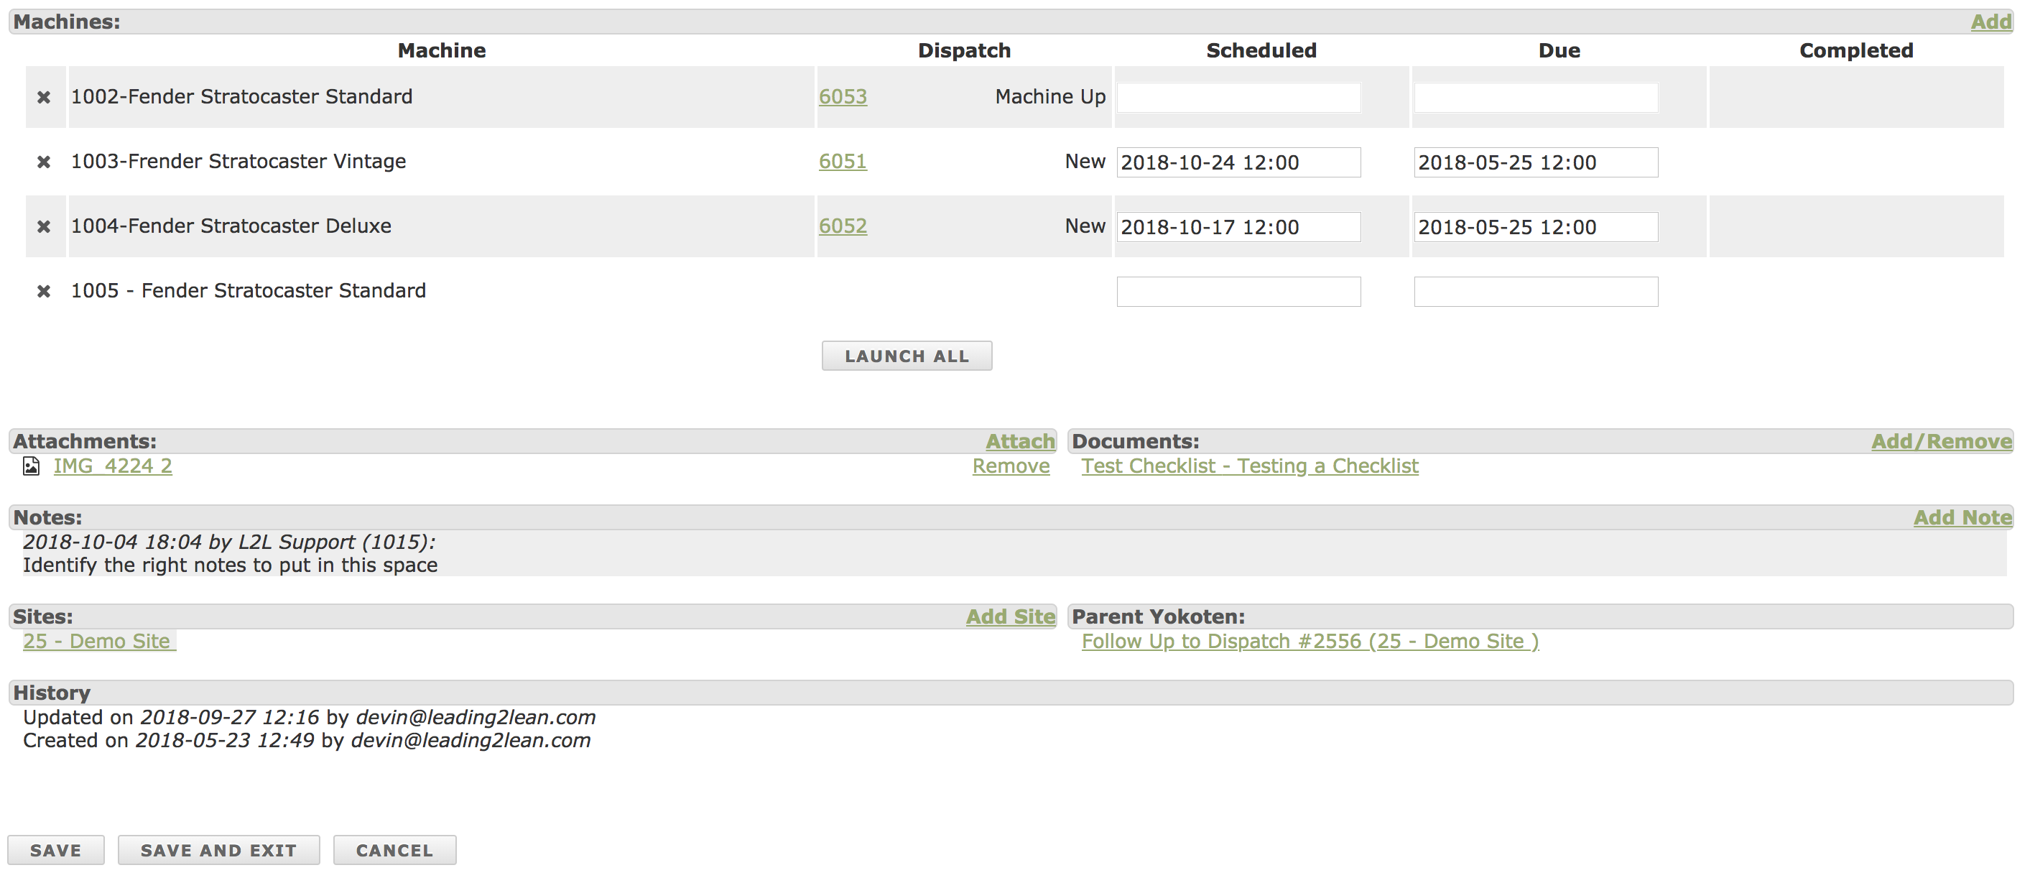Click the Save button
Image resolution: width=2030 pixels, height=878 pixels.
point(56,851)
